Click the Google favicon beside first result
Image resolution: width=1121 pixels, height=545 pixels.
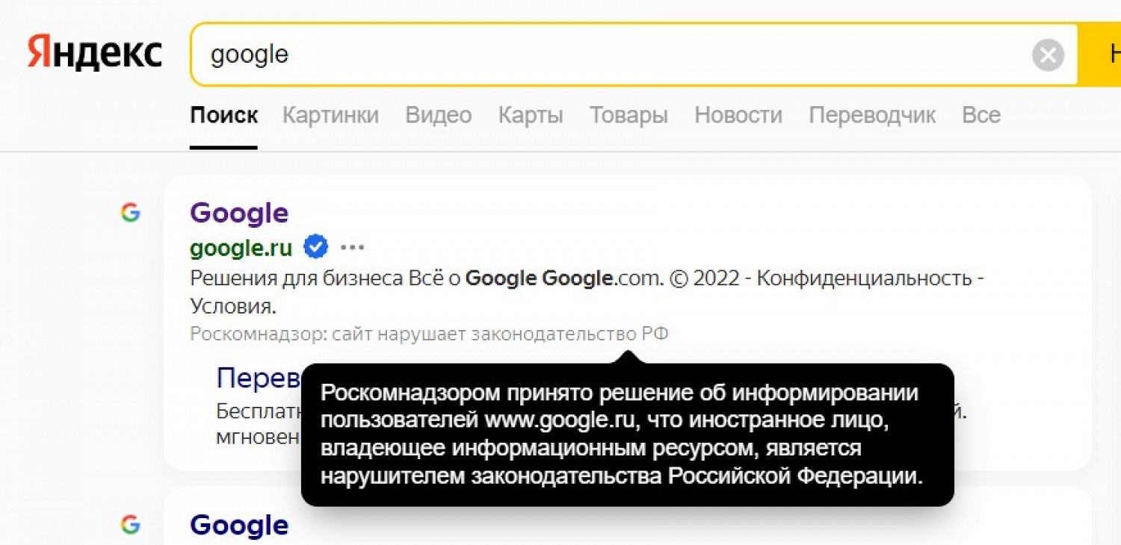click(130, 213)
